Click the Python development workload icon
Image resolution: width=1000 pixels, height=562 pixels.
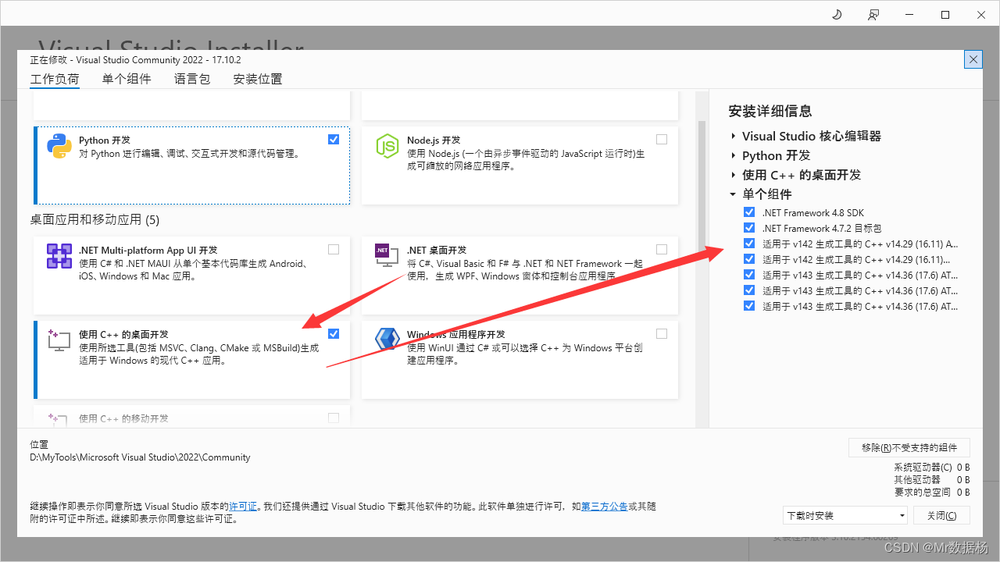coord(59,147)
